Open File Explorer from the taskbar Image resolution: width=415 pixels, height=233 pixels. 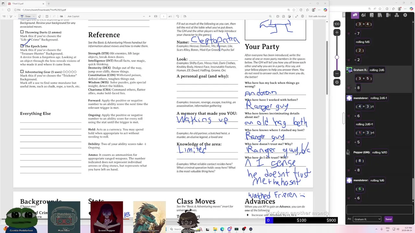215,229
